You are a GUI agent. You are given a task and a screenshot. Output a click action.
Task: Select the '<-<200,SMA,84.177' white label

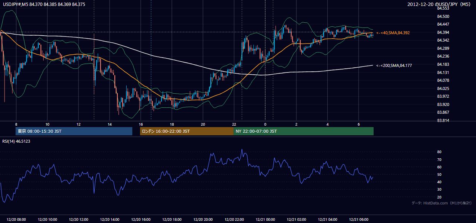tap(394, 65)
